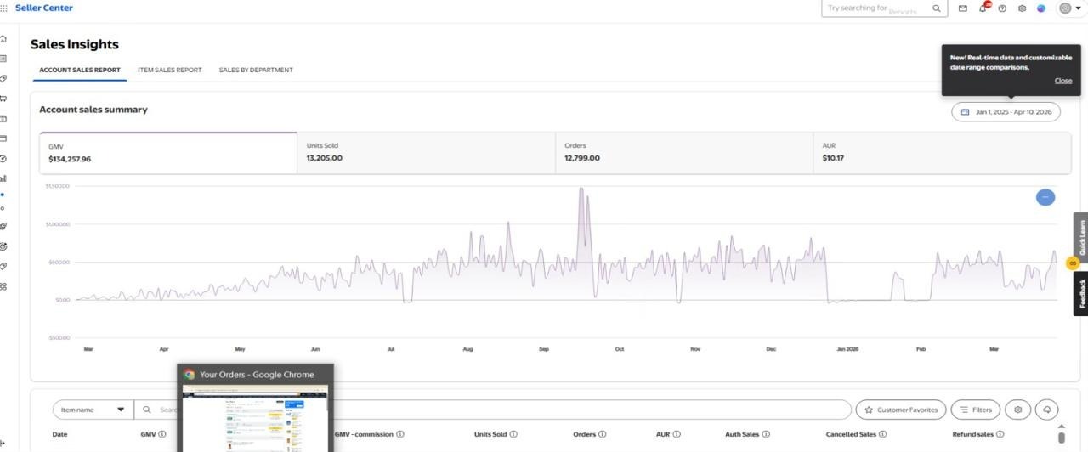Image resolution: width=1088 pixels, height=452 pixels.
Task: Click the blue circle button on the chart
Action: click(1045, 197)
